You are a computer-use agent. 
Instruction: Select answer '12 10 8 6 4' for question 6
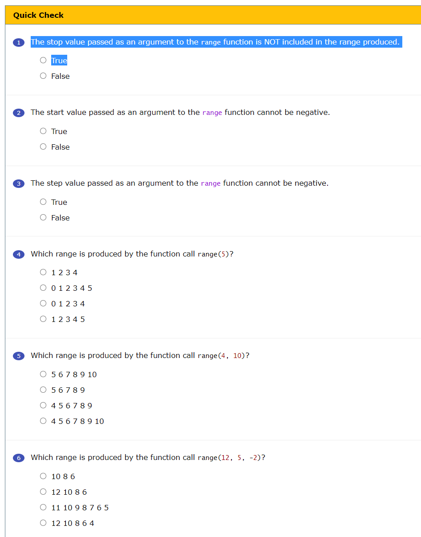pos(43,523)
